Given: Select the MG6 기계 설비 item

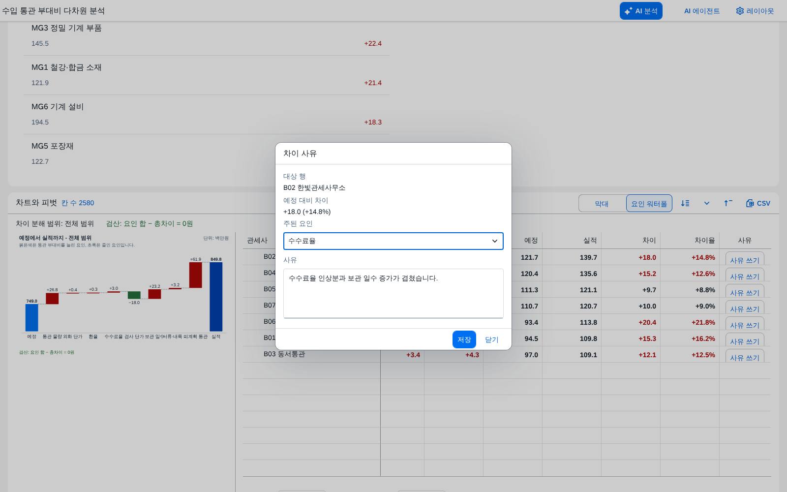Looking at the screenshot, I should tap(207, 114).
